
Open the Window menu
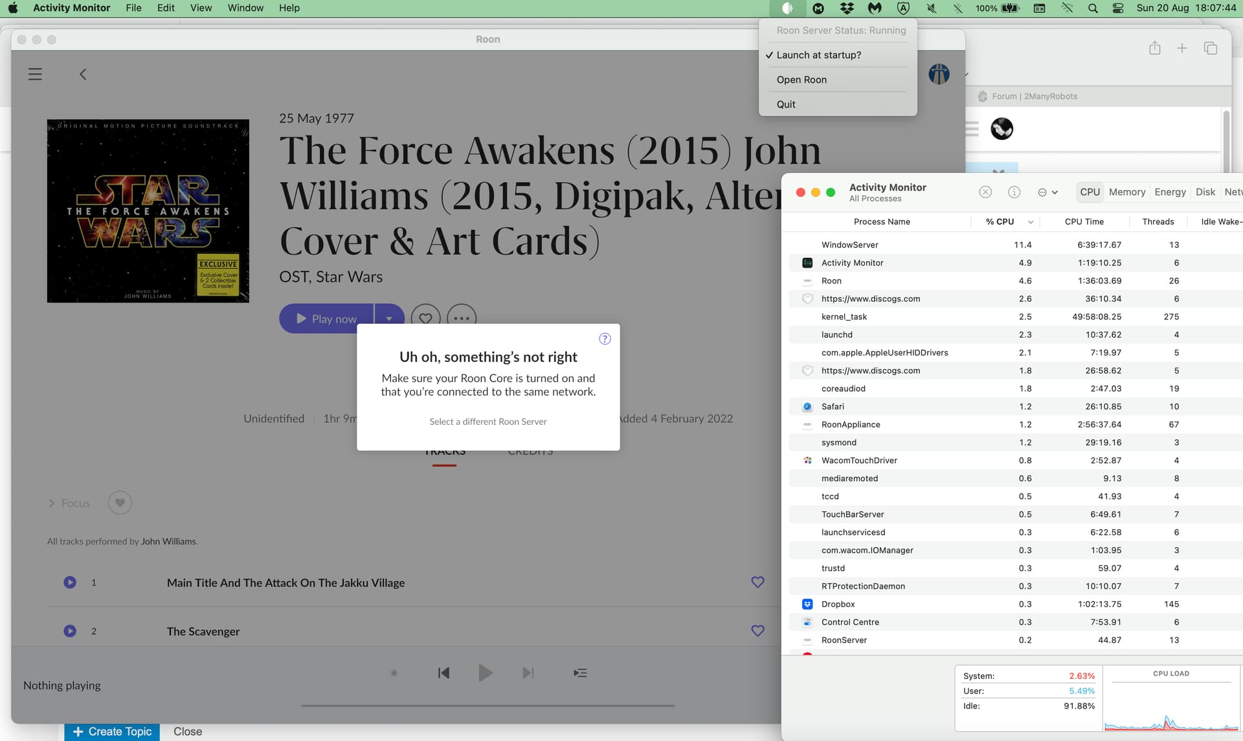pos(245,8)
